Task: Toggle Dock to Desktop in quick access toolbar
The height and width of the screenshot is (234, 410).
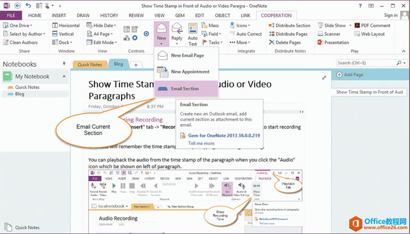Action: pos(39,5)
